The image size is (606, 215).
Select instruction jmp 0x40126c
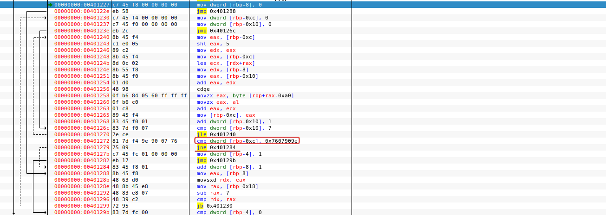tap(217, 31)
